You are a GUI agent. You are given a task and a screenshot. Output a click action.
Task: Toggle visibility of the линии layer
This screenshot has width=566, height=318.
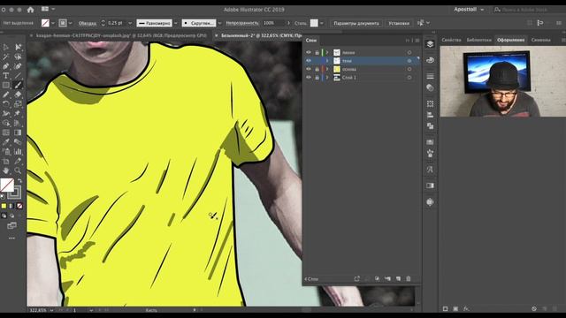coord(309,52)
